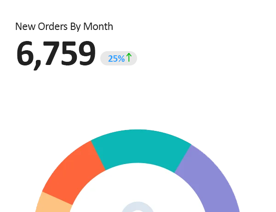Click the grey icon in donut center
The width and height of the screenshot is (276, 212).
click(138, 207)
